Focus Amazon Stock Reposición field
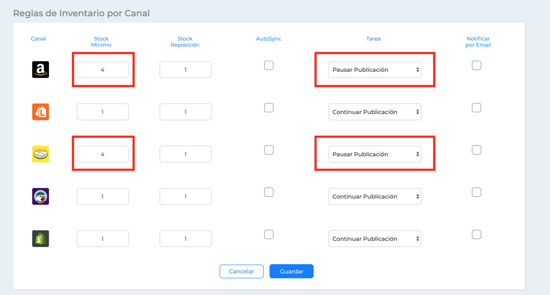 (x=186, y=70)
